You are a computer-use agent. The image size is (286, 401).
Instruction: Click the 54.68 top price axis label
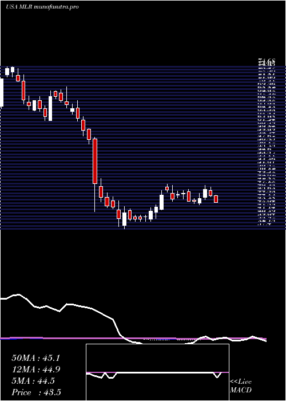click(x=267, y=61)
